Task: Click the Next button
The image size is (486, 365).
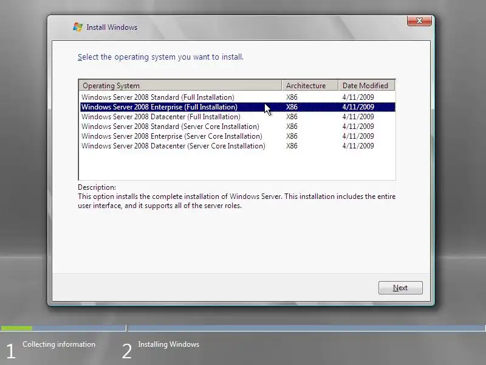Action: [x=400, y=288]
